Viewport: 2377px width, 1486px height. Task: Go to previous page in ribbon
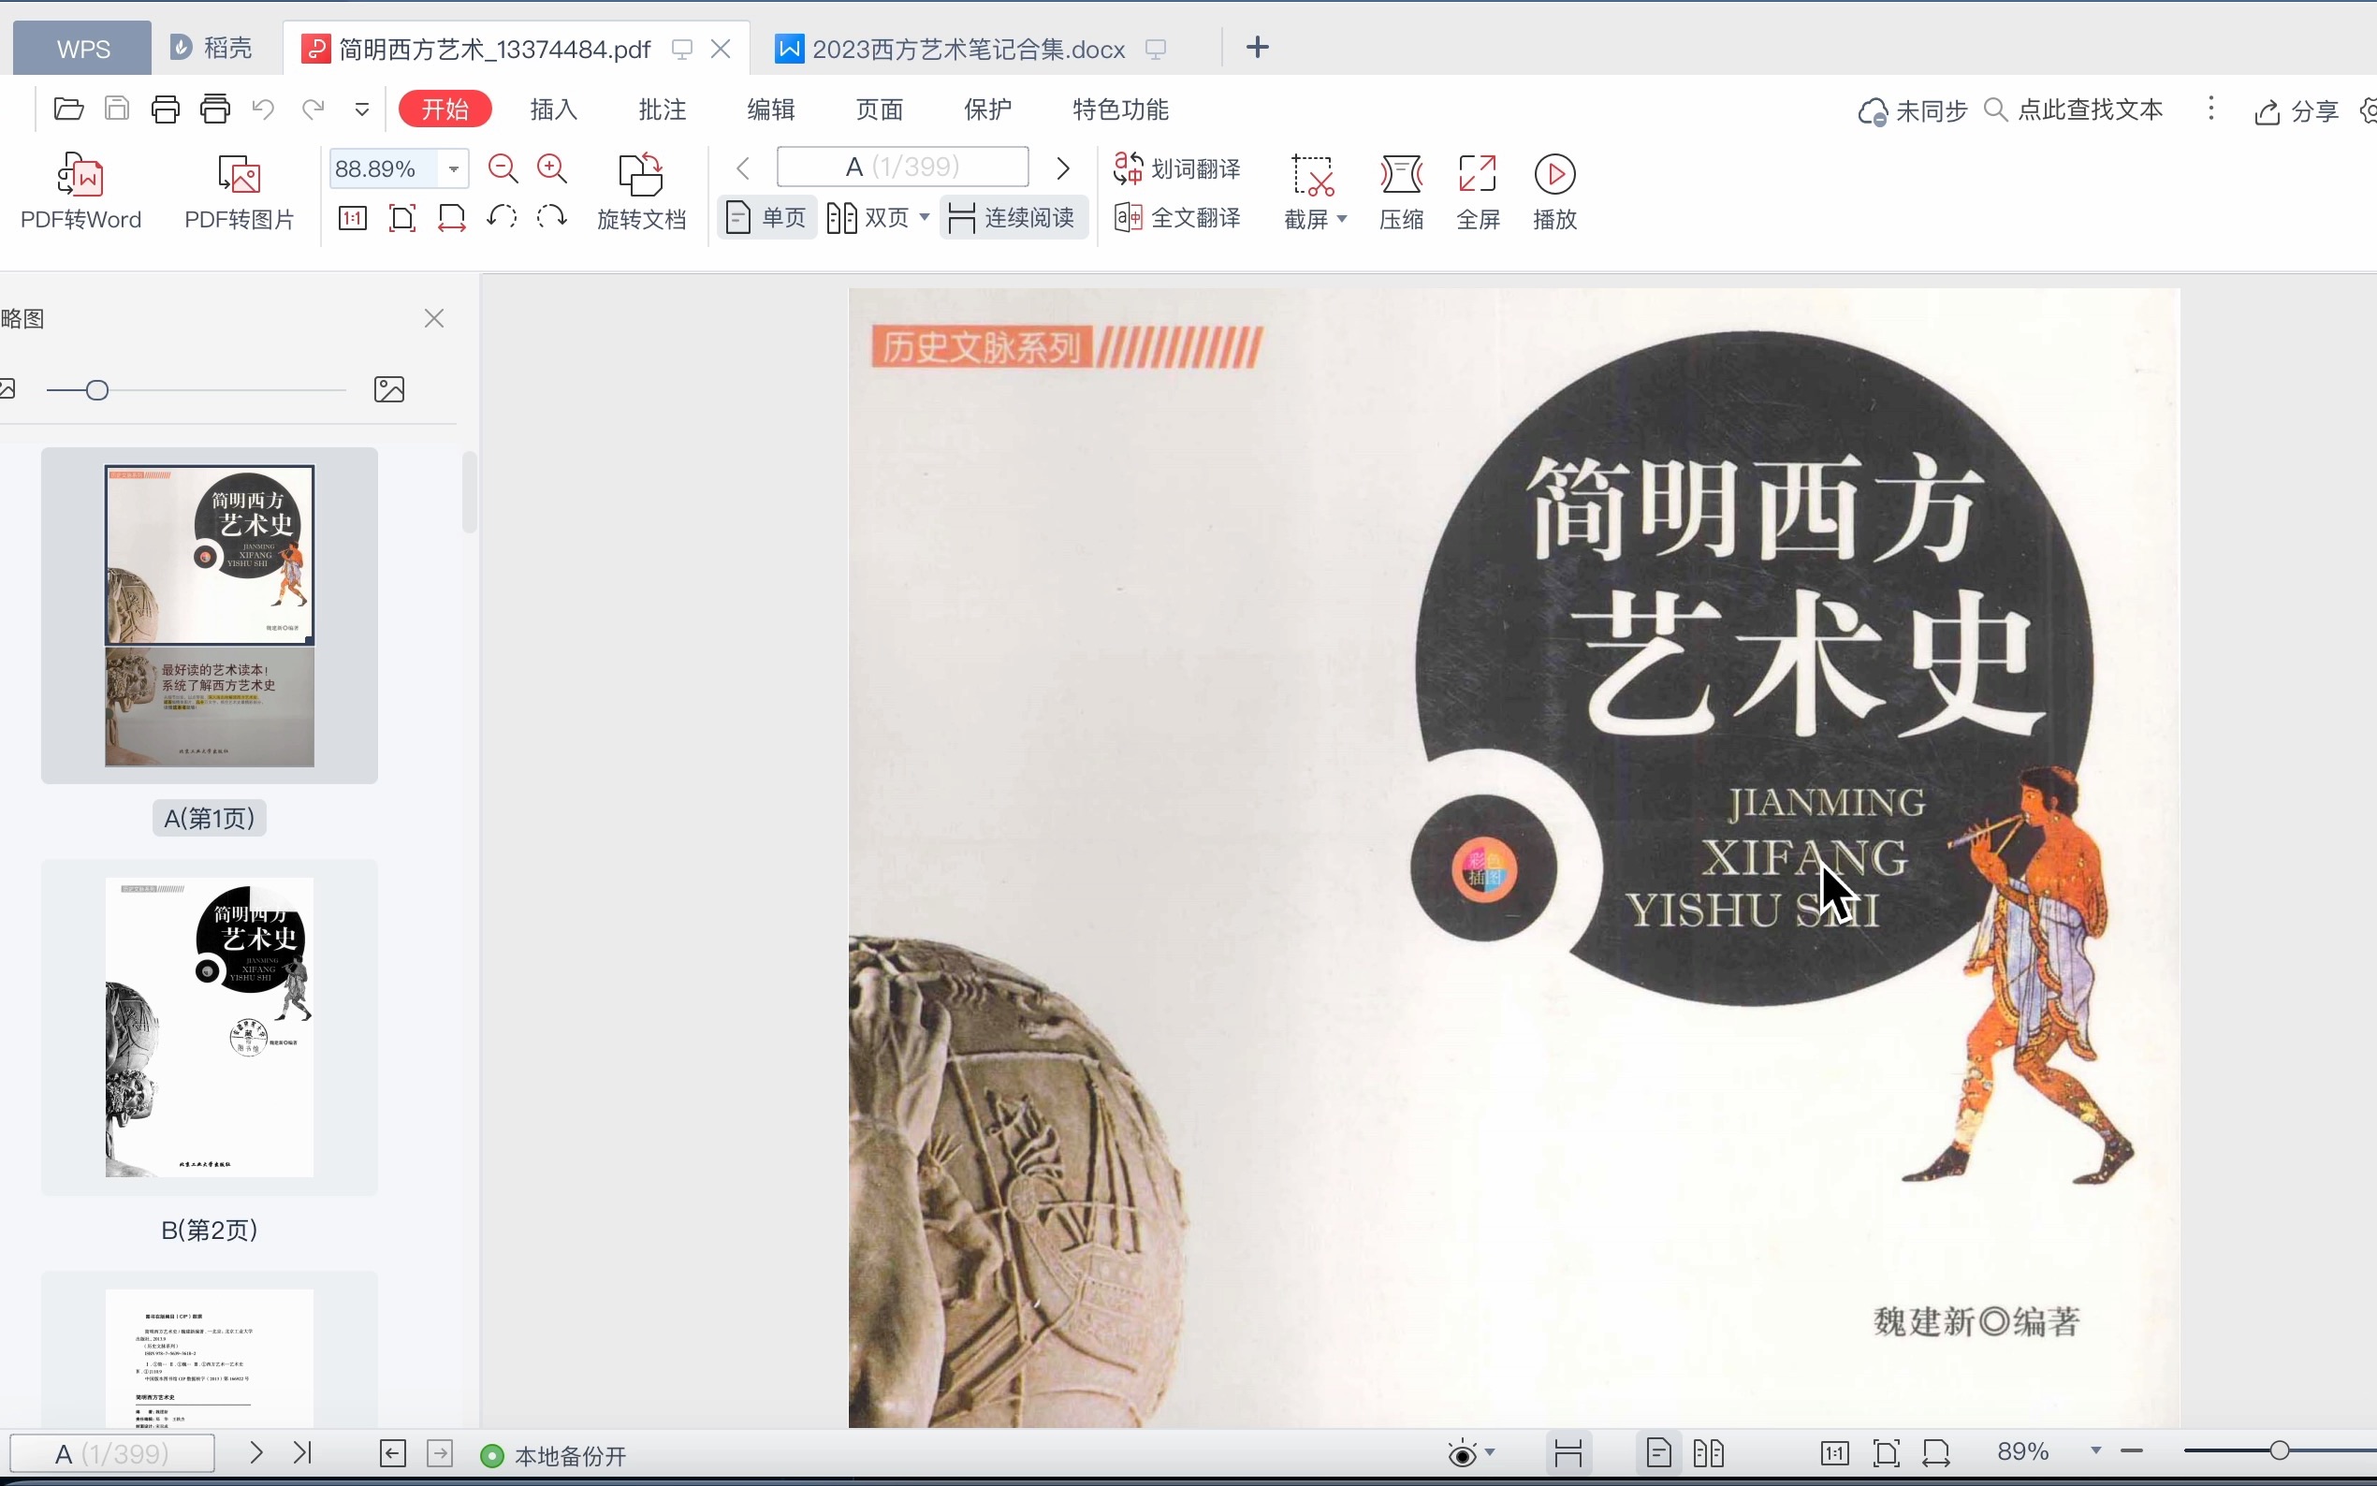[743, 169]
